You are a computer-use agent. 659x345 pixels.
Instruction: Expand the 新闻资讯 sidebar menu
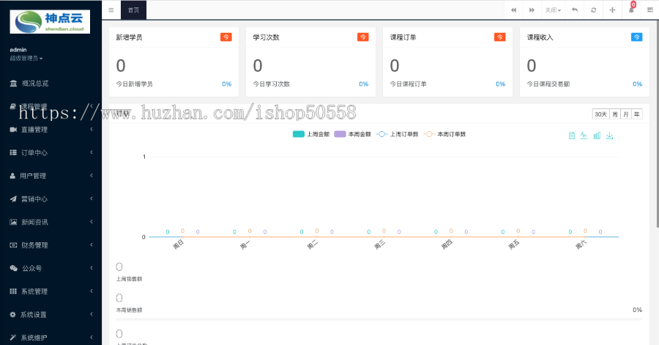[51, 222]
